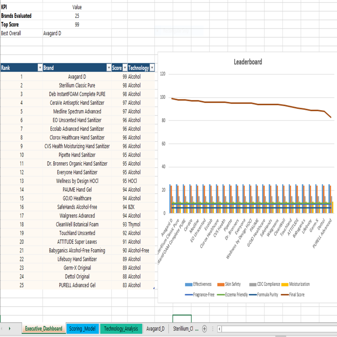Screen dimensions: 337x337
Task: Open the Avagard_D sheet tab
Action: pos(155,329)
